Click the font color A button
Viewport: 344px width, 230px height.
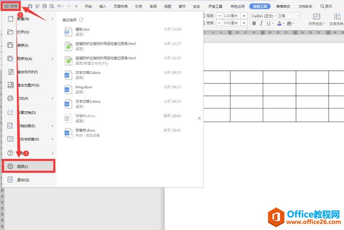click(x=280, y=23)
